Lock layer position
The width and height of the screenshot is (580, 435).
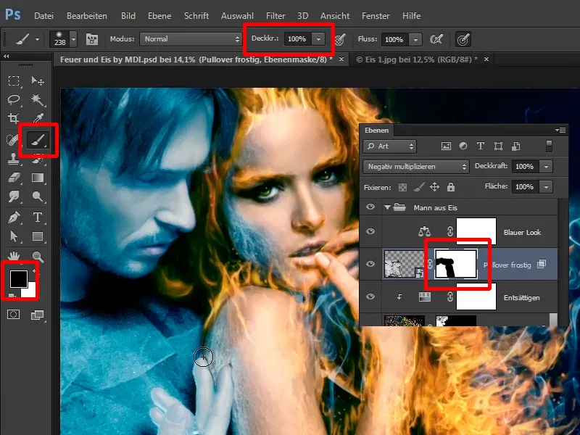pyautogui.click(x=434, y=187)
